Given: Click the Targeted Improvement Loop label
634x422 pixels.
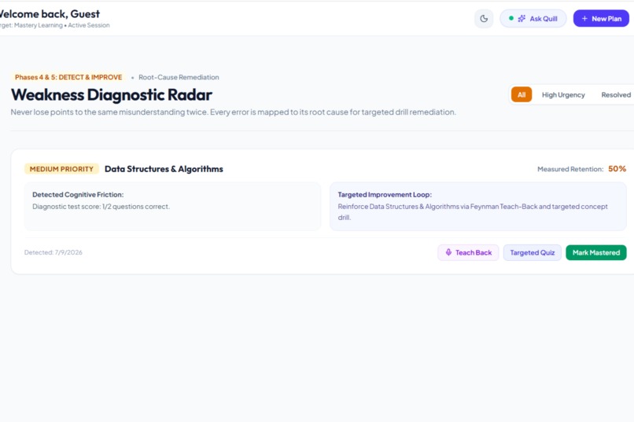Looking at the screenshot, I should pyautogui.click(x=385, y=195).
